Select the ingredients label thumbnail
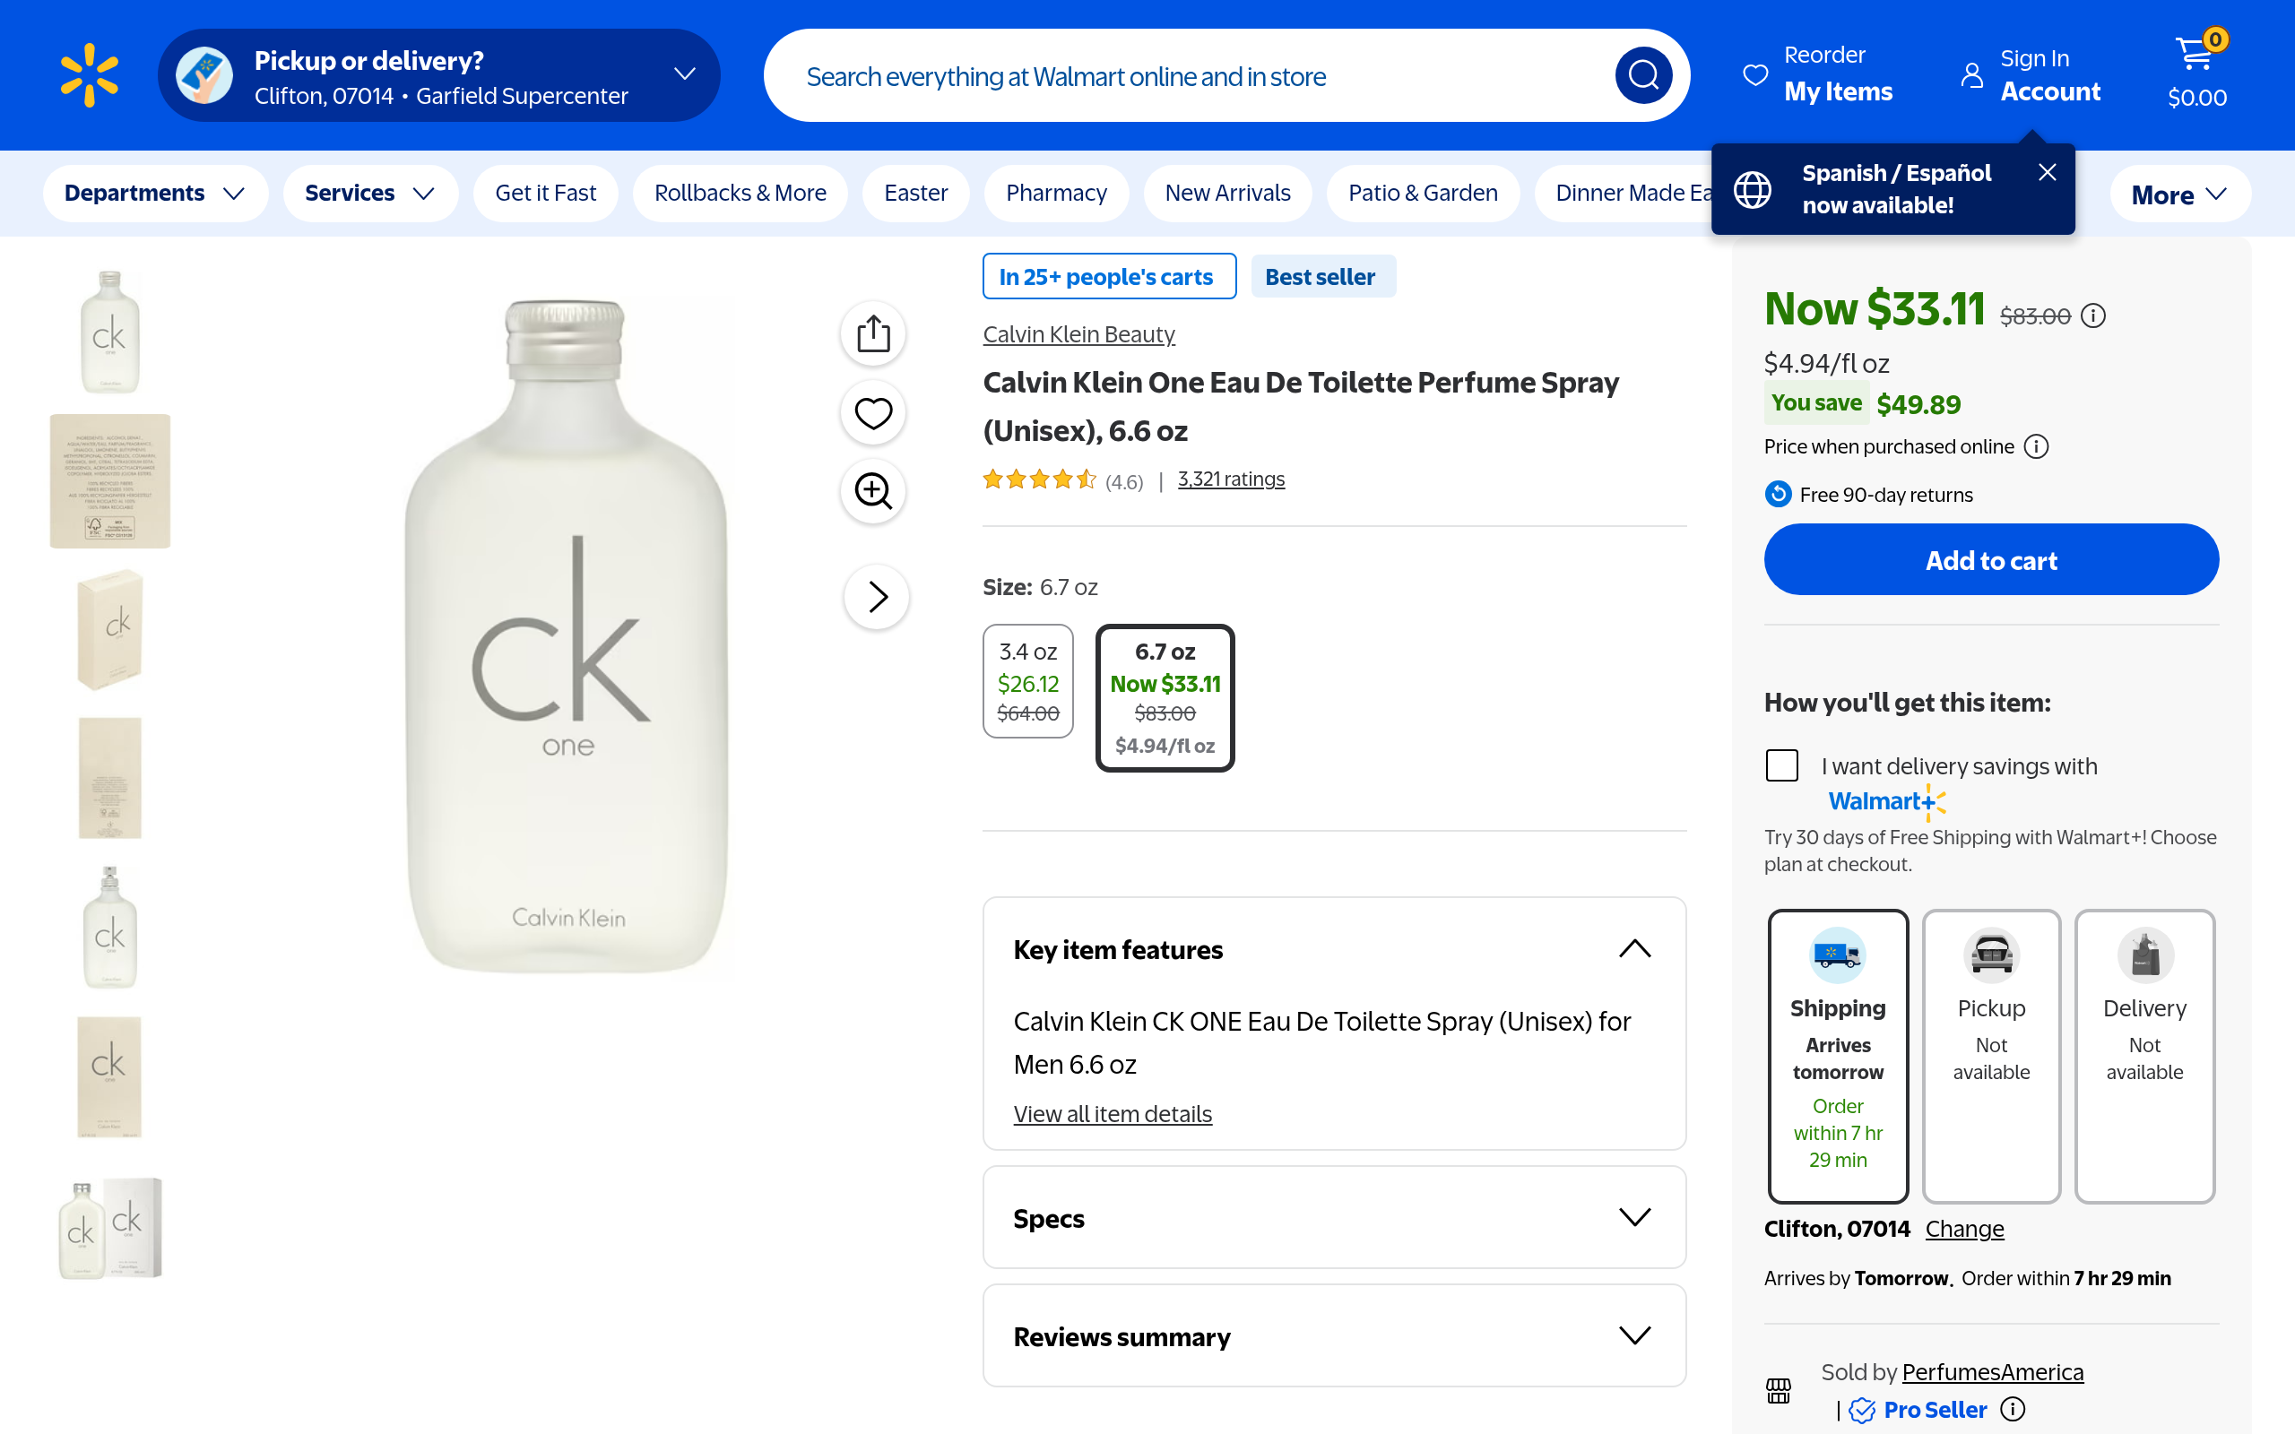The width and height of the screenshot is (2295, 1434). tap(110, 481)
